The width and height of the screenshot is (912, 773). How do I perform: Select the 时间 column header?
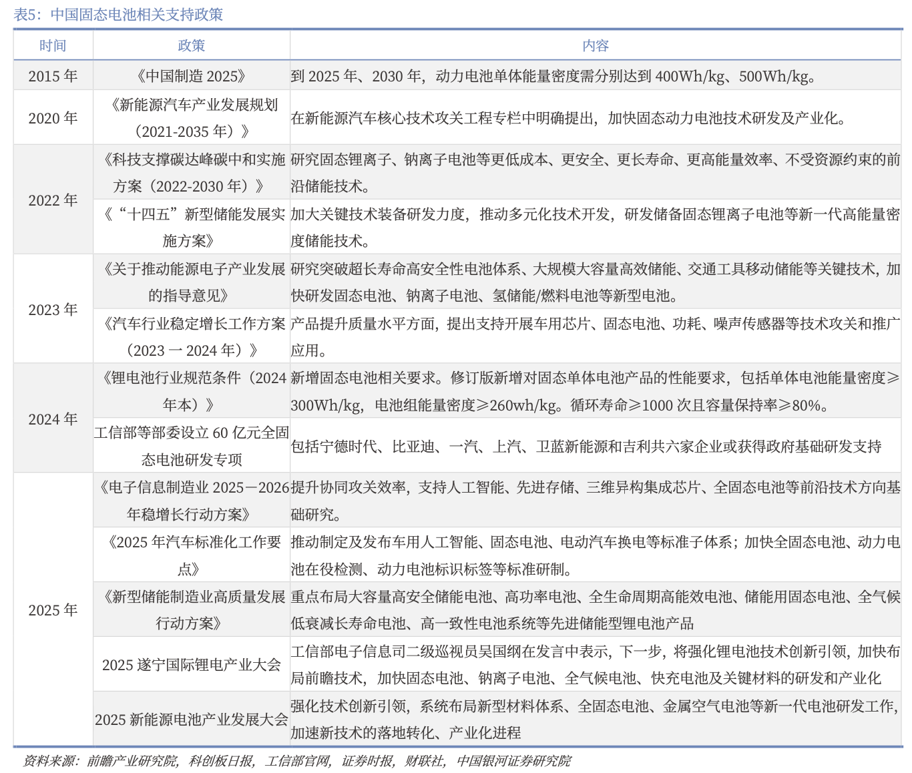(x=53, y=45)
